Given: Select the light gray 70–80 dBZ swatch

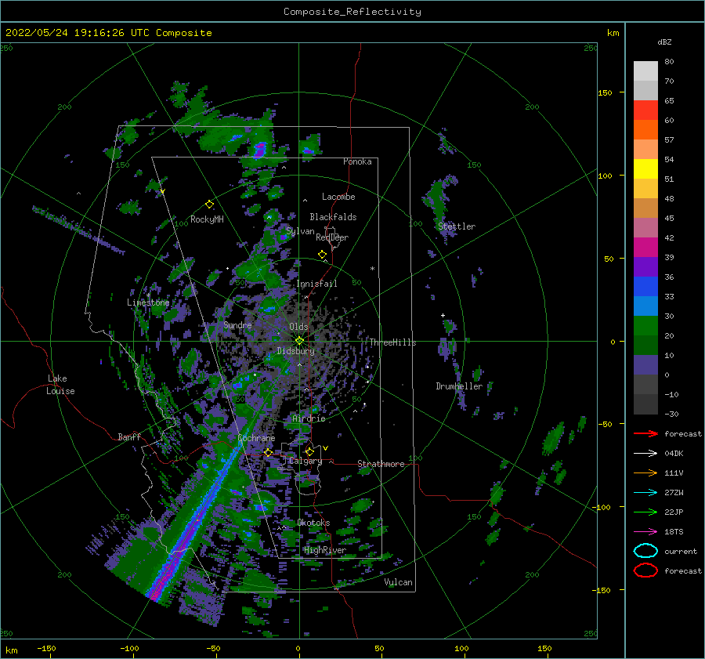Looking at the screenshot, I should click(645, 71).
